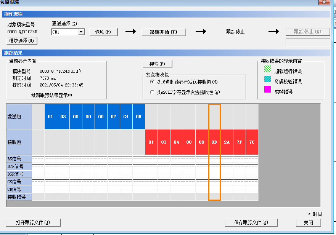Select red receive packet cell 2A
336x235 pixels.
pos(227,142)
